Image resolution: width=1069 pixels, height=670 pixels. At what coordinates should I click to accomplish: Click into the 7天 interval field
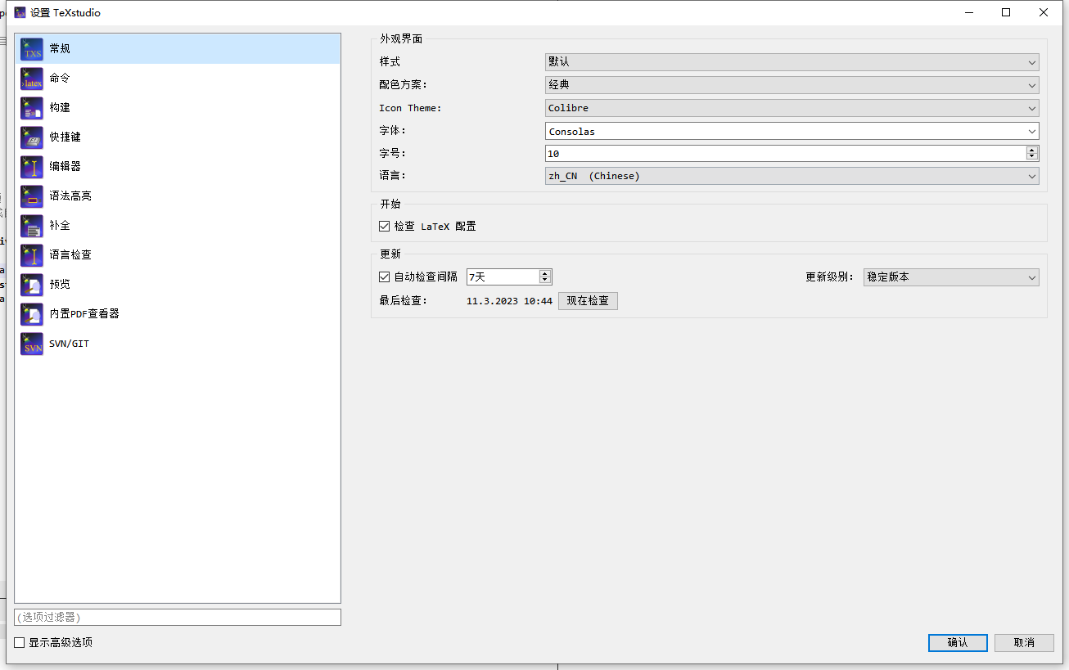pyautogui.click(x=503, y=277)
